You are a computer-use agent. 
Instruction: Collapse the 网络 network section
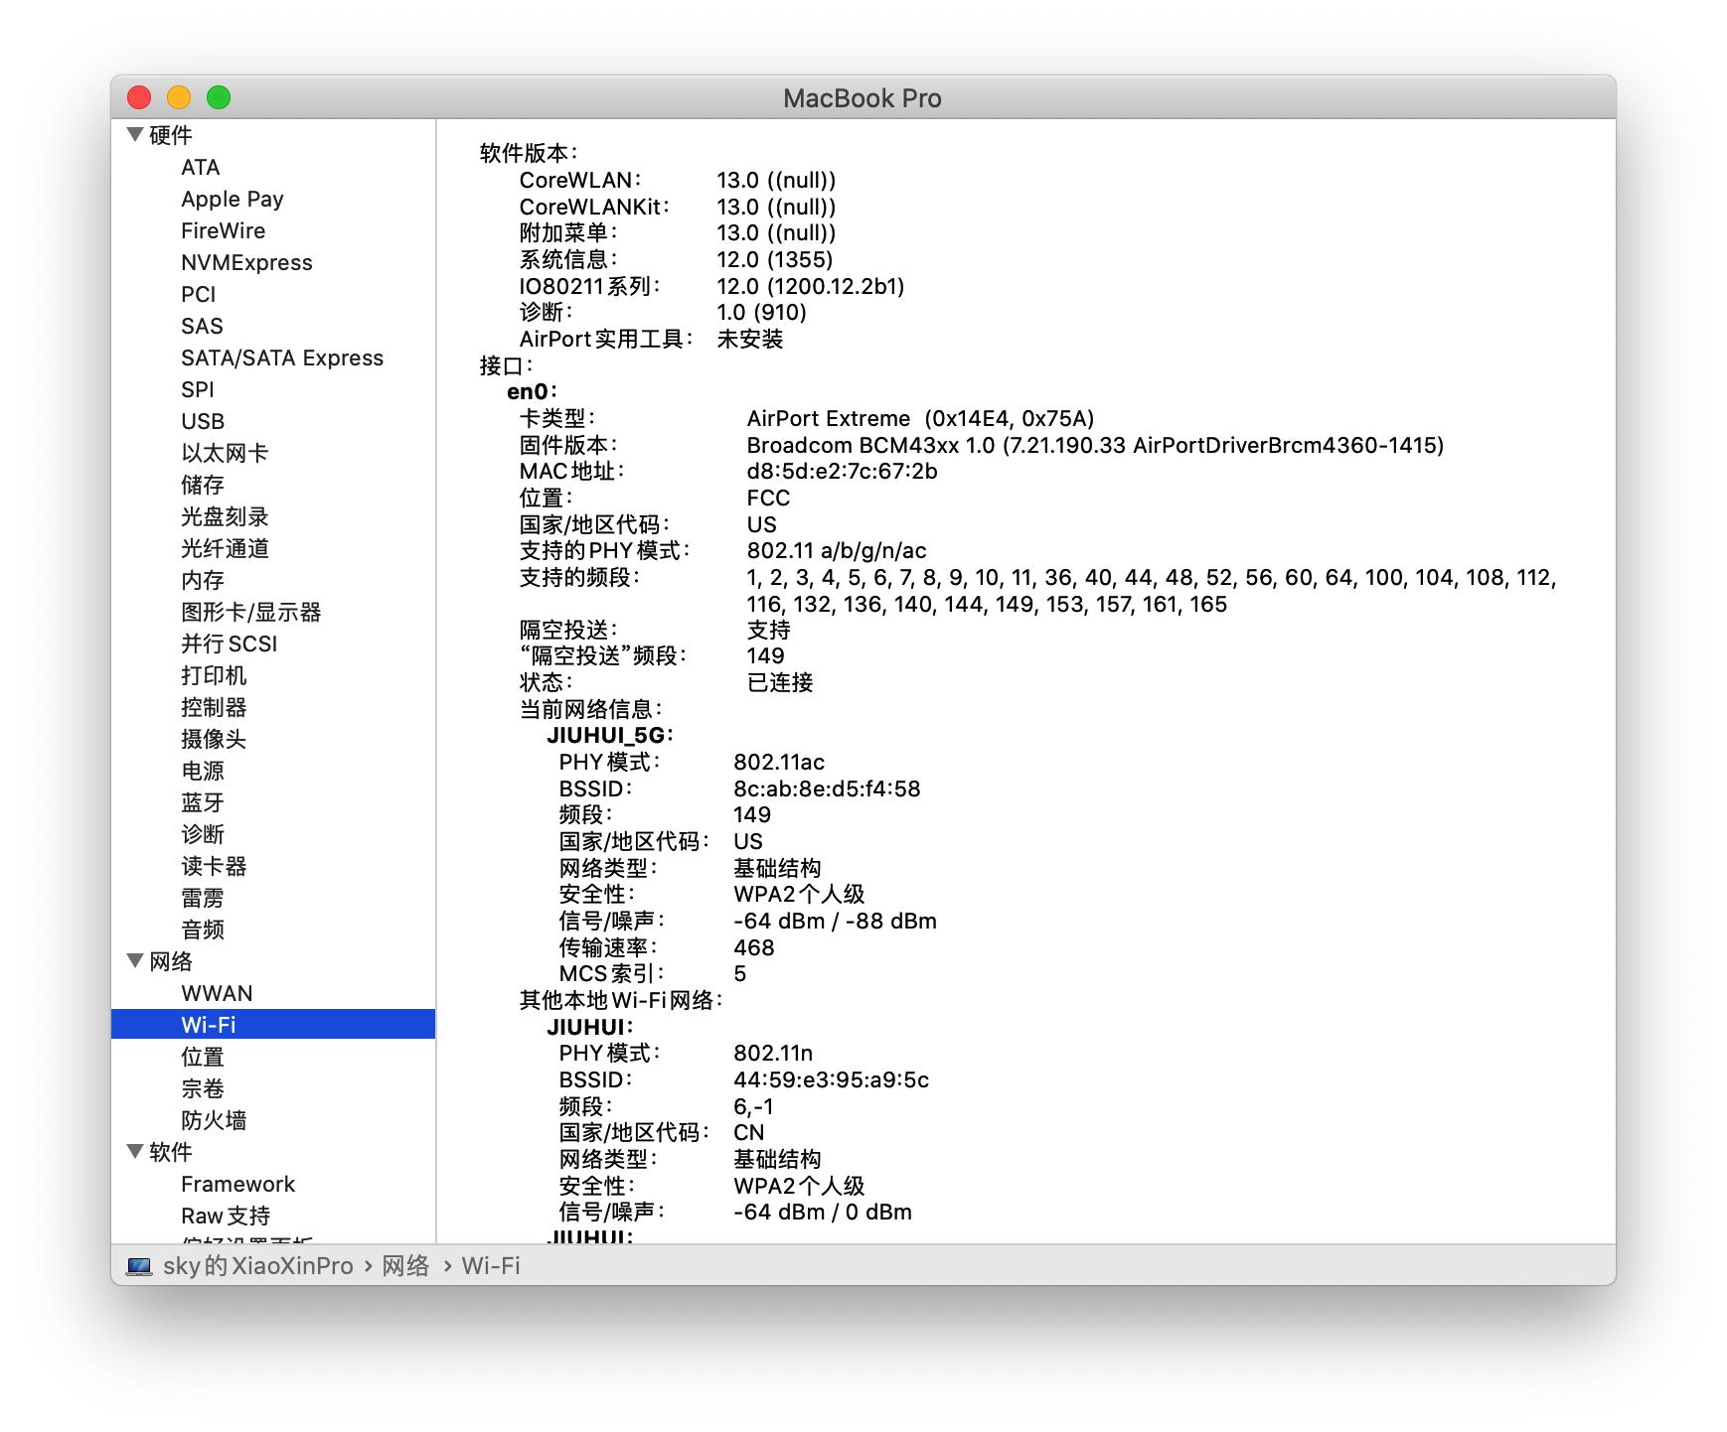(135, 960)
